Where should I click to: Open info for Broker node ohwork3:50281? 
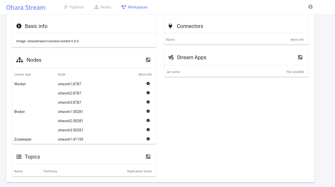148,130
